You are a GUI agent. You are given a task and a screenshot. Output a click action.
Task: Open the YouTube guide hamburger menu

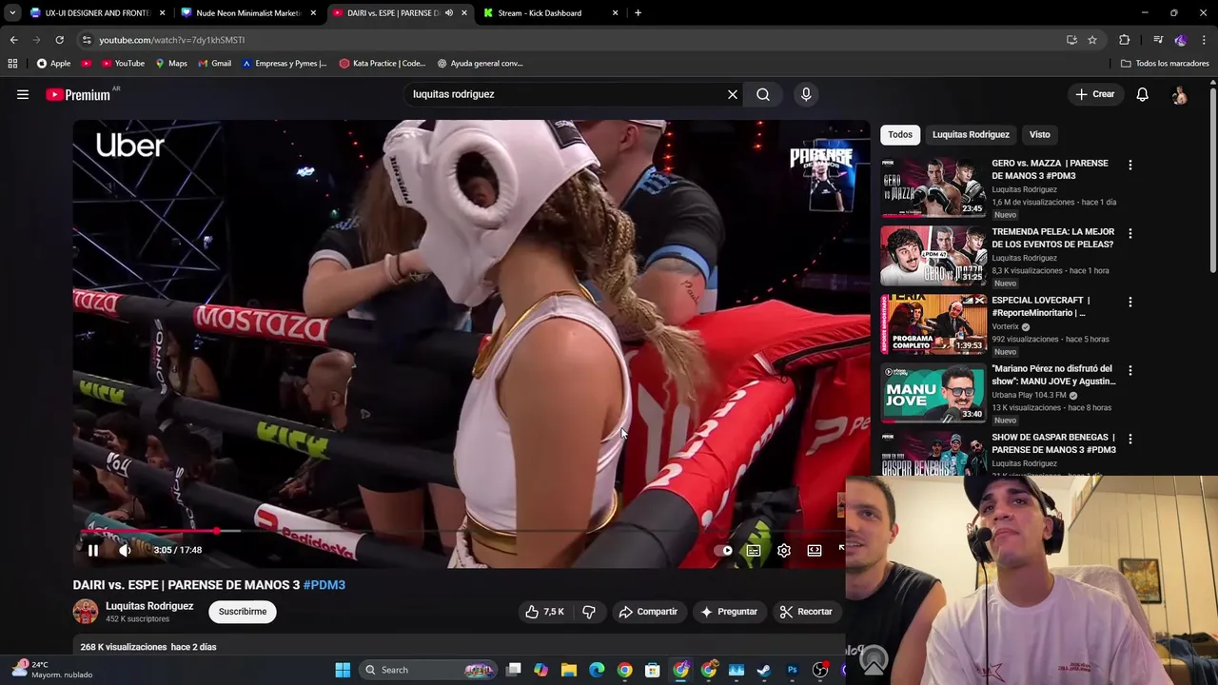click(x=23, y=94)
